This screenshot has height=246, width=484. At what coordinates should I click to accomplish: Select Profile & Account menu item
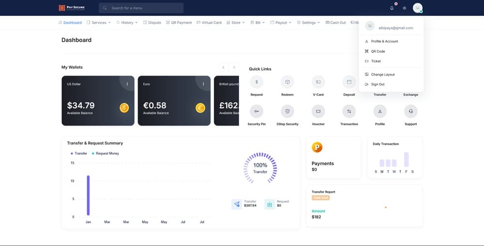point(384,42)
